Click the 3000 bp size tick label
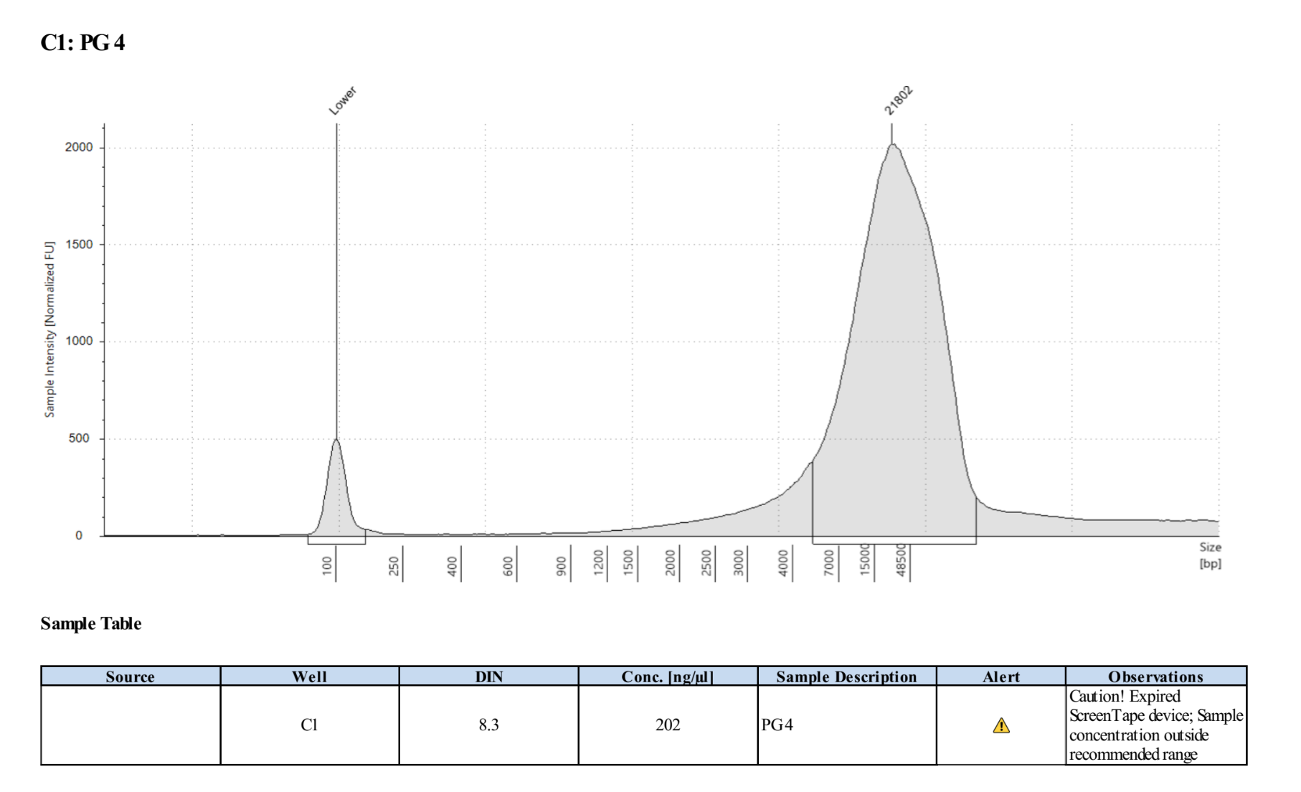This screenshot has width=1301, height=792. (x=739, y=563)
